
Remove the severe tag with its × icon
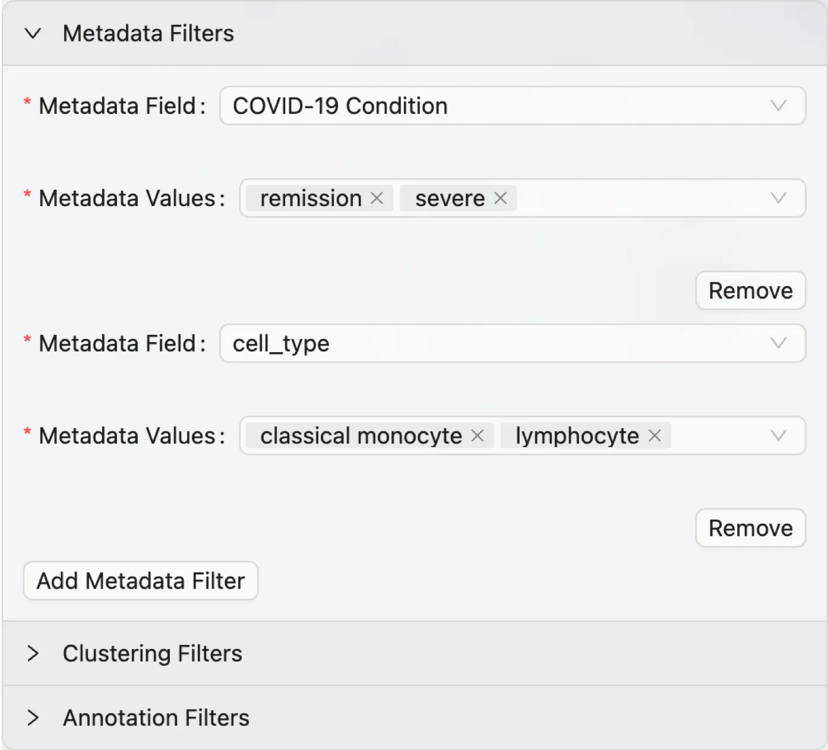coord(501,198)
